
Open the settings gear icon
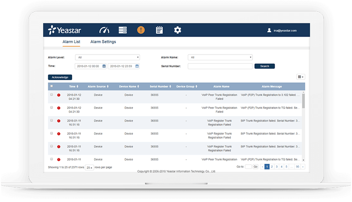click(x=177, y=30)
